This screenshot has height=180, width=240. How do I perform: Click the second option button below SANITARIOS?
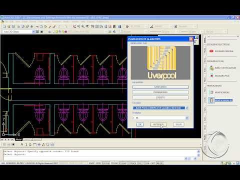(160, 92)
